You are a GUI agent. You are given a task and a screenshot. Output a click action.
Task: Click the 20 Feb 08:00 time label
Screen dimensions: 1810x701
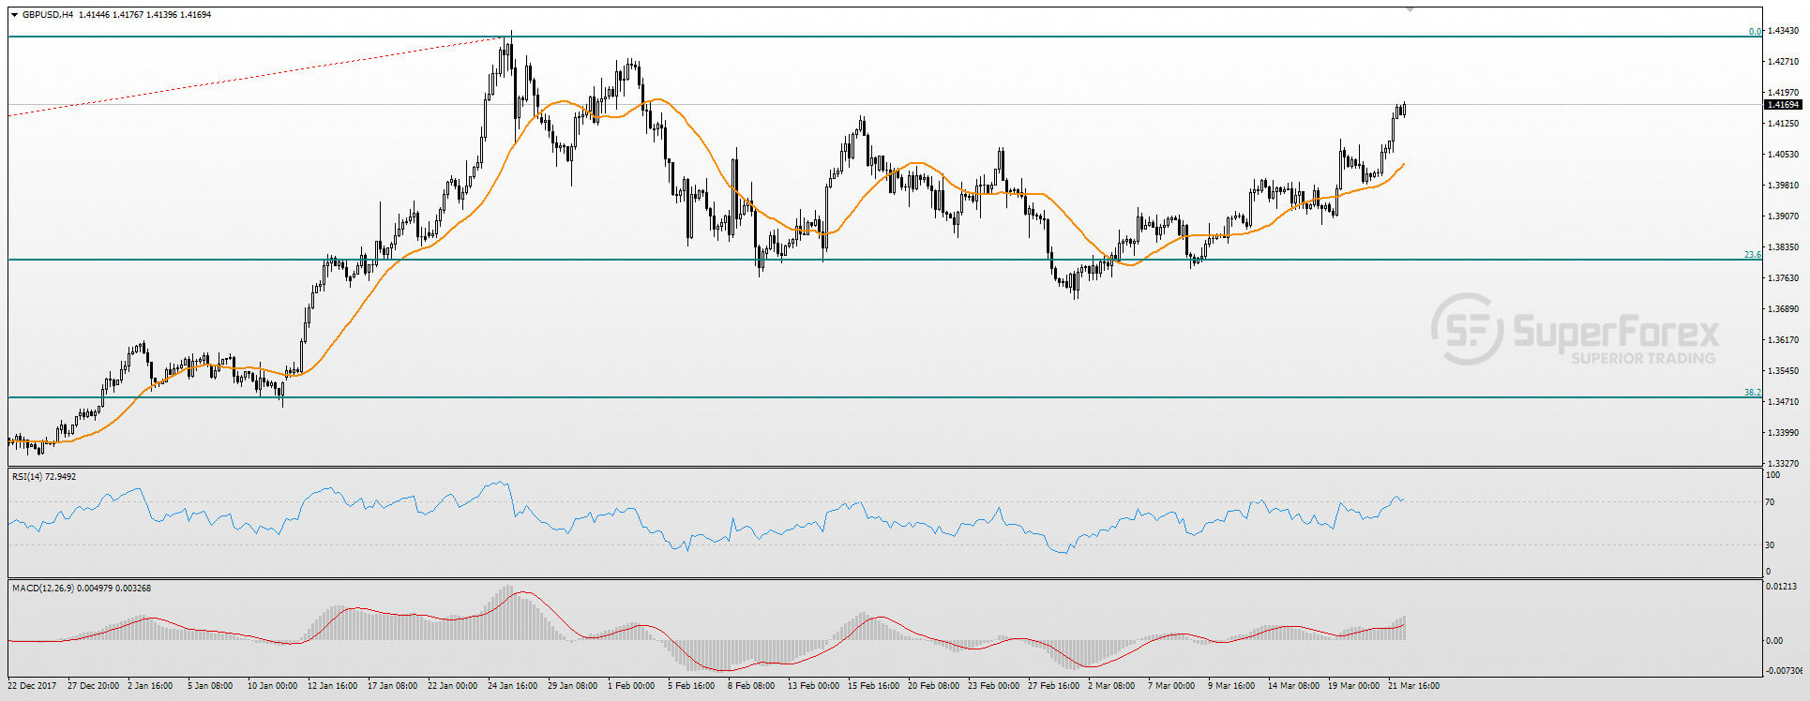click(933, 686)
